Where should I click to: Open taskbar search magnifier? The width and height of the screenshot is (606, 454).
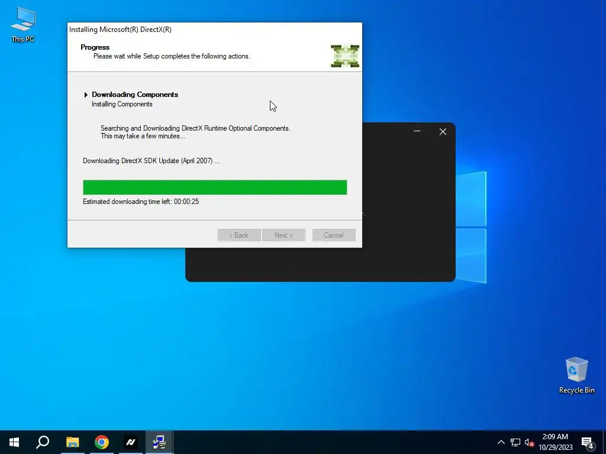coord(43,442)
